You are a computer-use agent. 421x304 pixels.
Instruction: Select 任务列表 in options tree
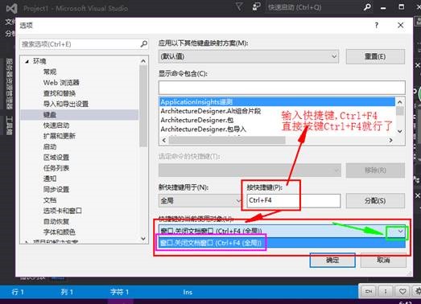click(56, 168)
